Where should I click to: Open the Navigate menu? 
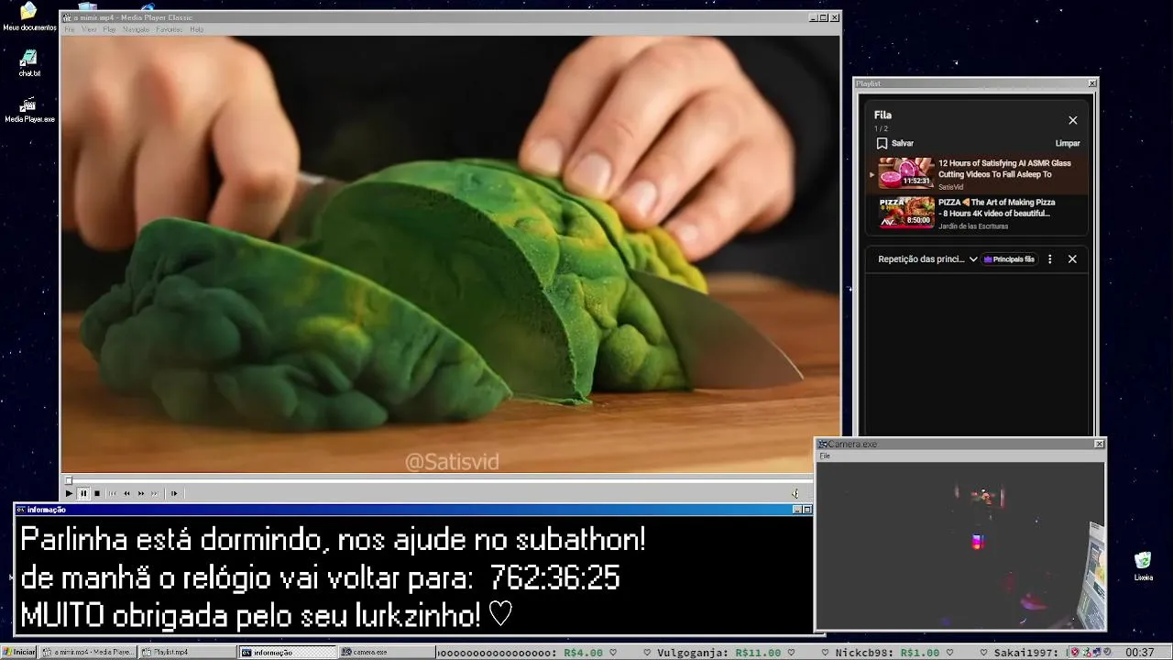pos(136,29)
